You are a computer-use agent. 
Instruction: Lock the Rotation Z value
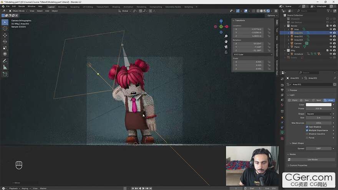pos(269,50)
